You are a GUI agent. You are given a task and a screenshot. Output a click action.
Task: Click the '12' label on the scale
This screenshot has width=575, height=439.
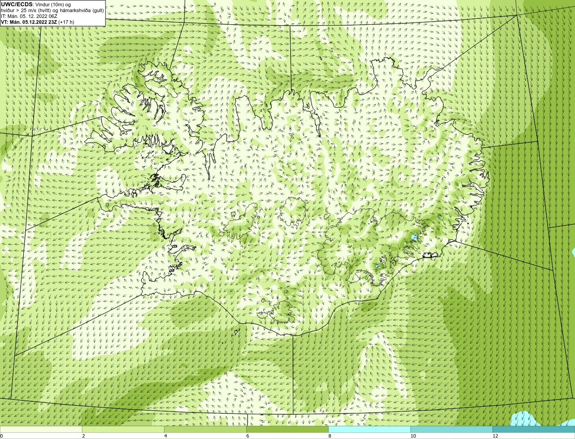[495, 436]
